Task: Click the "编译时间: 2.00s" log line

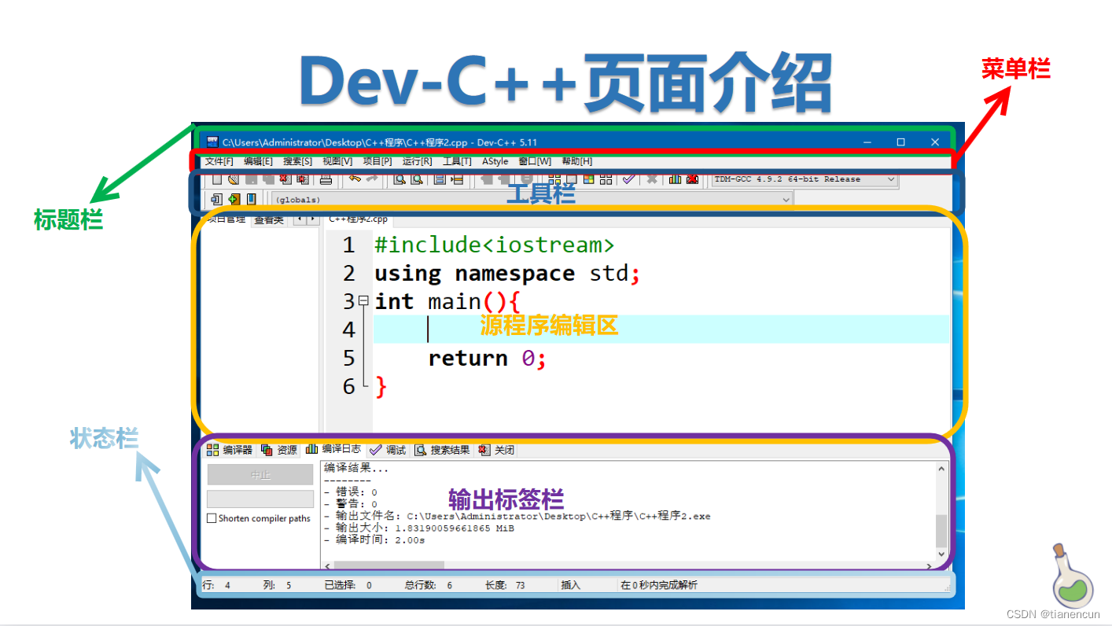Action: [374, 539]
